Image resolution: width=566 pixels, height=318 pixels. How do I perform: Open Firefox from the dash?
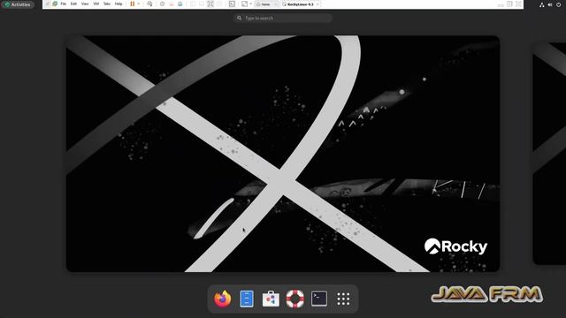click(222, 299)
